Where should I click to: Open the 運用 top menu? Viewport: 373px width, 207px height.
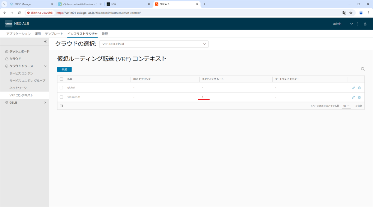[x=38, y=34]
